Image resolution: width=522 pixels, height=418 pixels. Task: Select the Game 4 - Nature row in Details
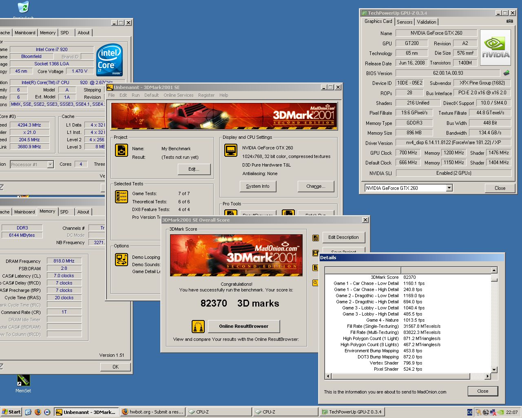(x=408, y=320)
